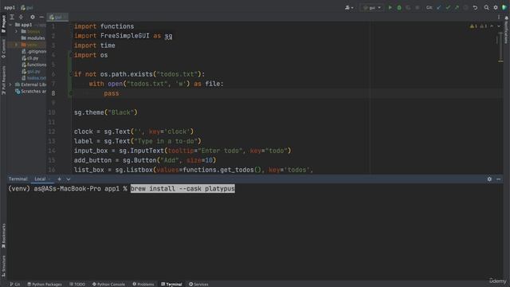Open the Pull Requests side tool window
510x287 pixels.
coord(3,80)
